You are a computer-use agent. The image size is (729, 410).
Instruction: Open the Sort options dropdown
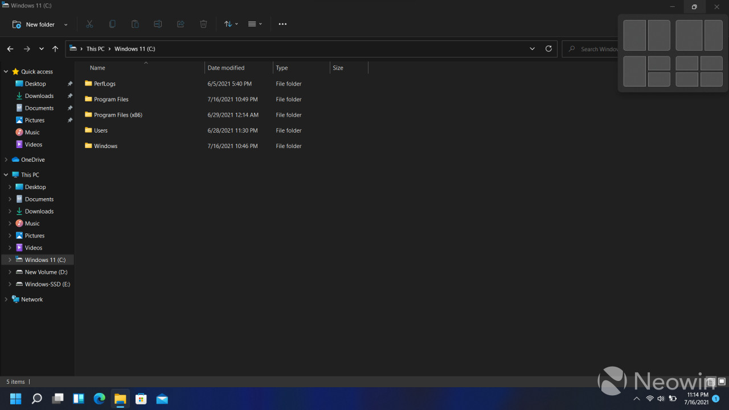coord(231,24)
